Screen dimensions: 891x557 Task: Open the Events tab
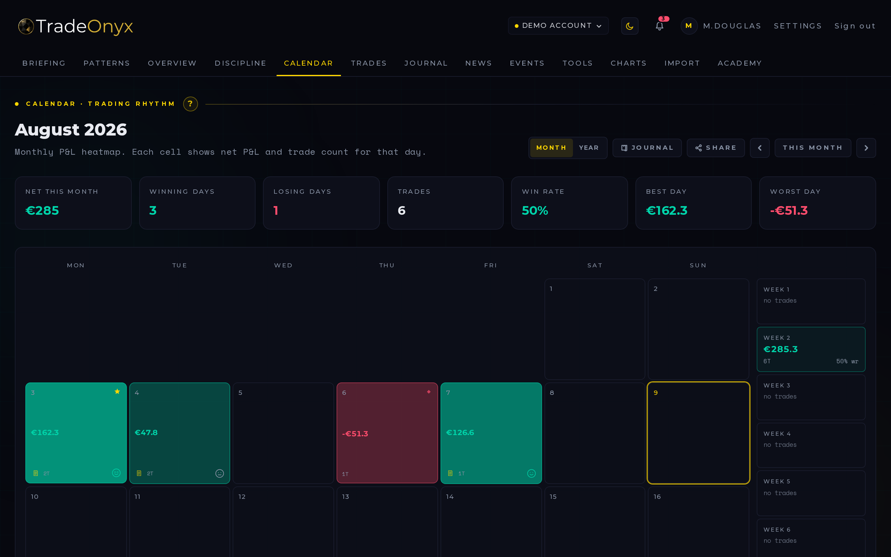pyautogui.click(x=527, y=63)
